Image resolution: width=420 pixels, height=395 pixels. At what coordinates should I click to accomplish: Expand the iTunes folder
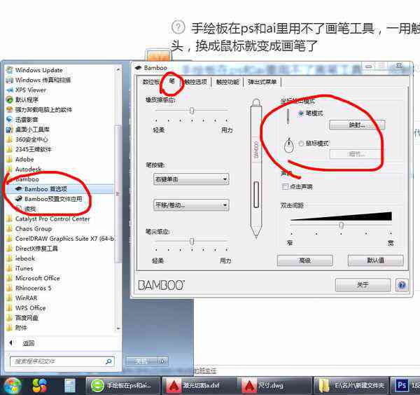[20, 268]
